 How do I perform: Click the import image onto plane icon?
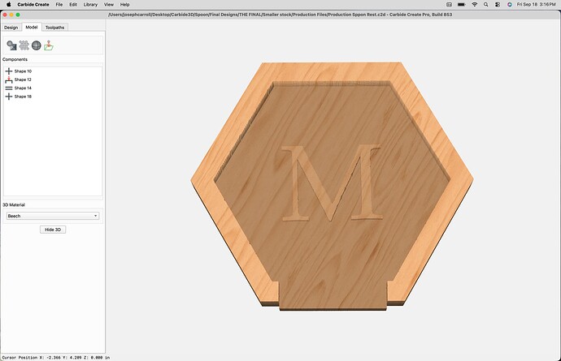click(x=48, y=45)
